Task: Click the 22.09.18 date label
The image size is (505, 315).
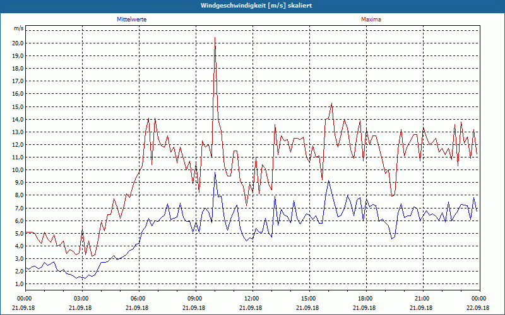Action: (478, 307)
